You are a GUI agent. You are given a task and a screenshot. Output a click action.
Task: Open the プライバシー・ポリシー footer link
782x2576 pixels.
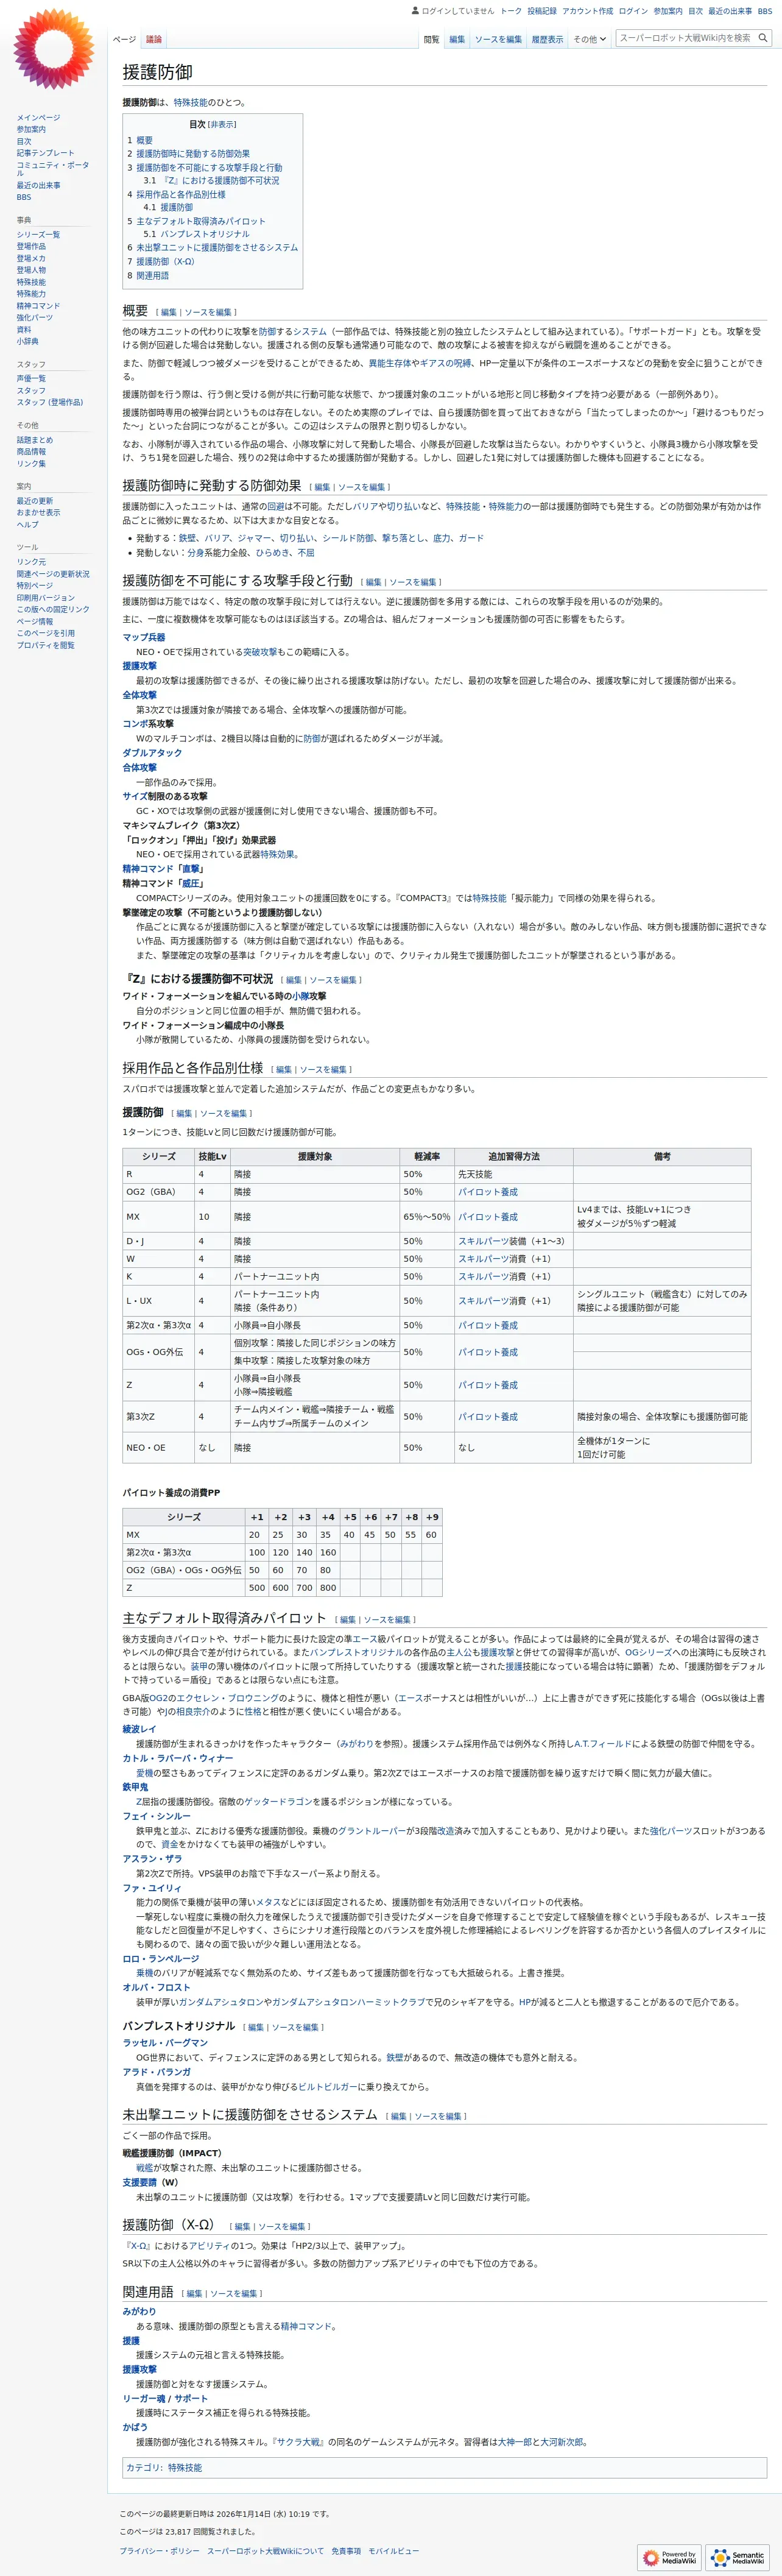tap(160, 2551)
